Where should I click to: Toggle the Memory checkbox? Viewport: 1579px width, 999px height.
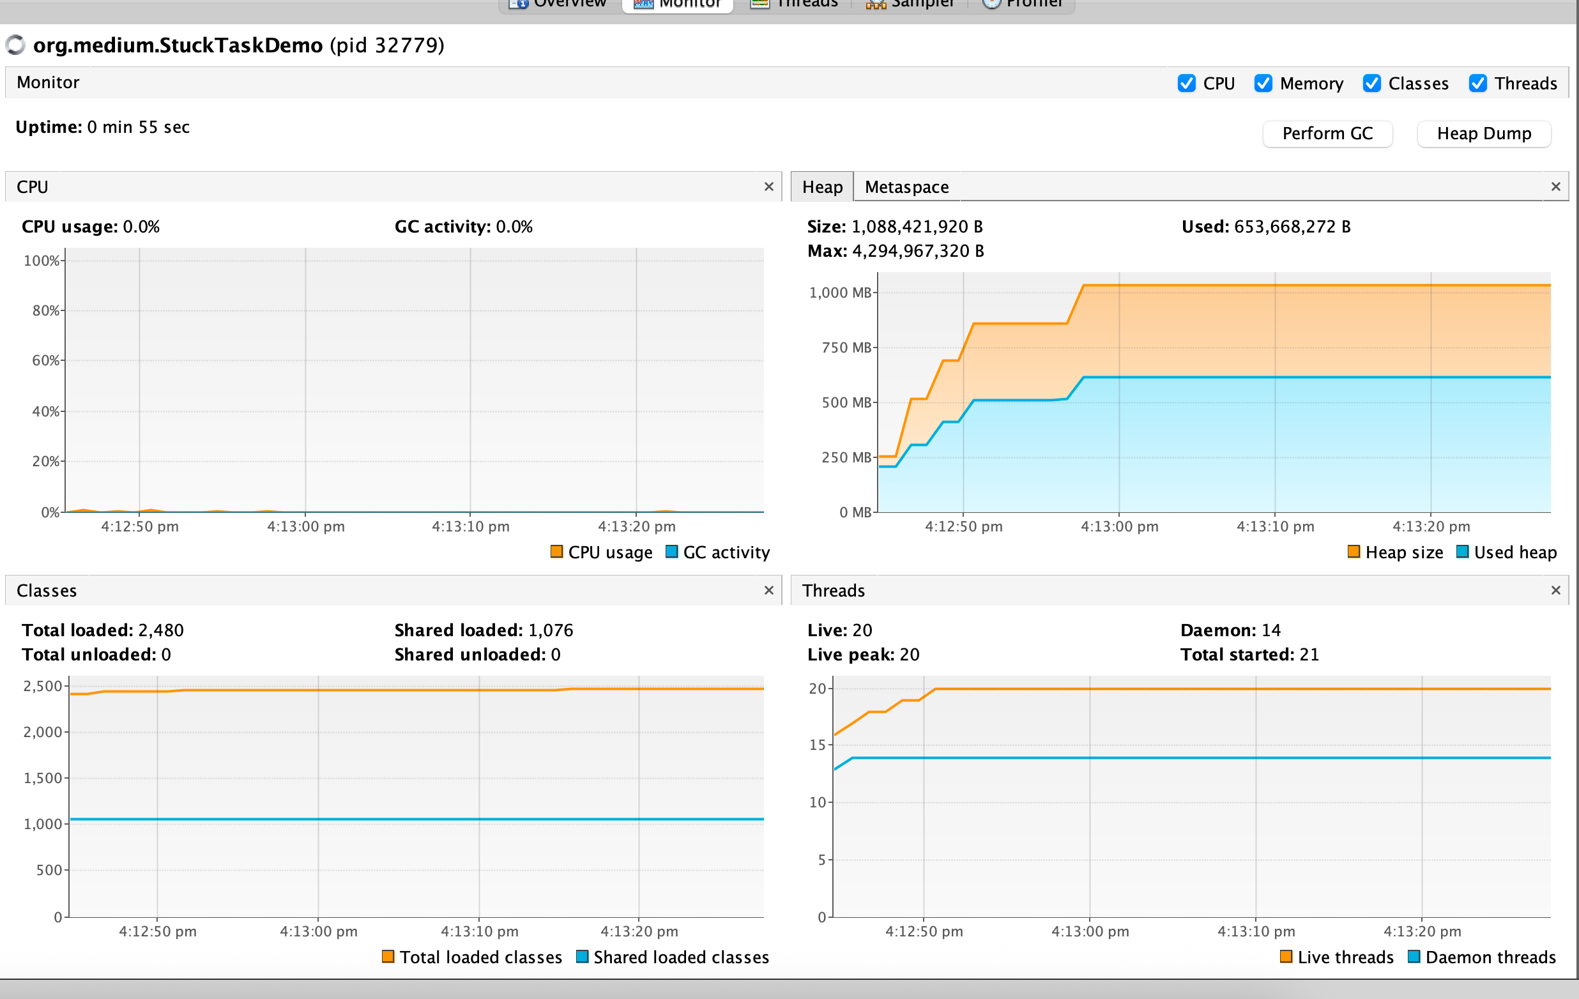tap(1263, 83)
